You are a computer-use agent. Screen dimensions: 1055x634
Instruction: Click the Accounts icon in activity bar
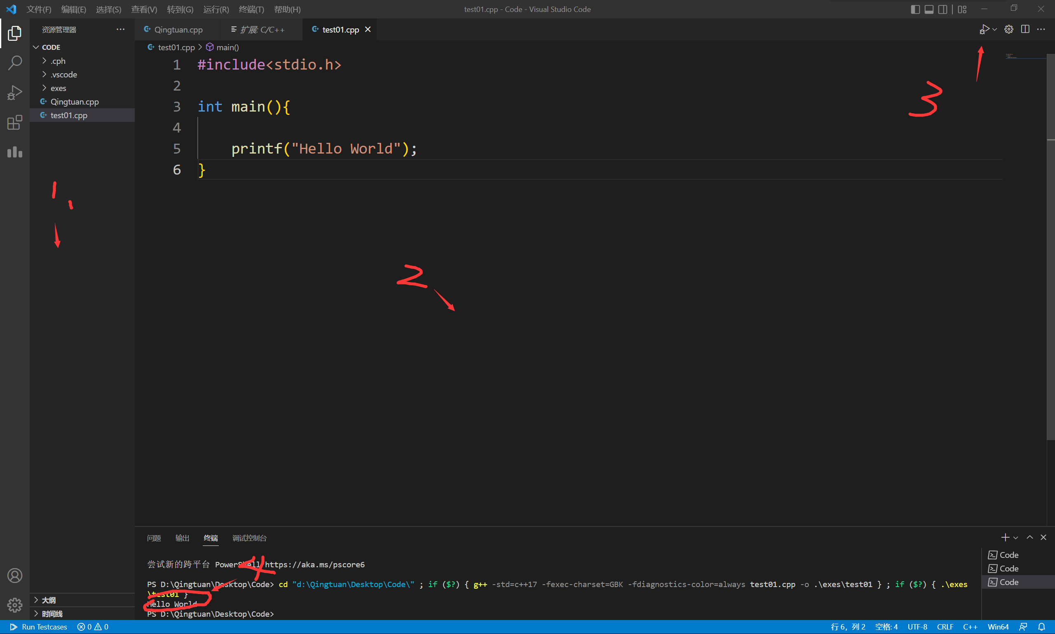point(14,576)
